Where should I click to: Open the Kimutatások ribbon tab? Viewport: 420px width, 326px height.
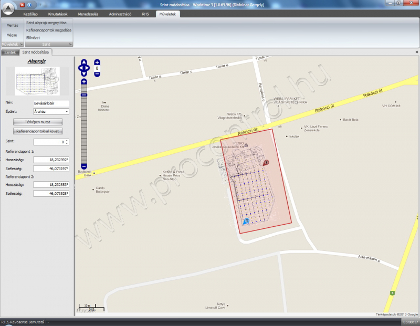[58, 14]
